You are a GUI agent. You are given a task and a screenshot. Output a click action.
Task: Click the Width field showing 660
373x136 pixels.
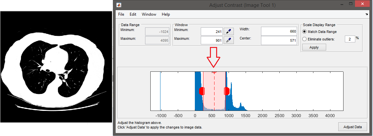tap(279, 31)
